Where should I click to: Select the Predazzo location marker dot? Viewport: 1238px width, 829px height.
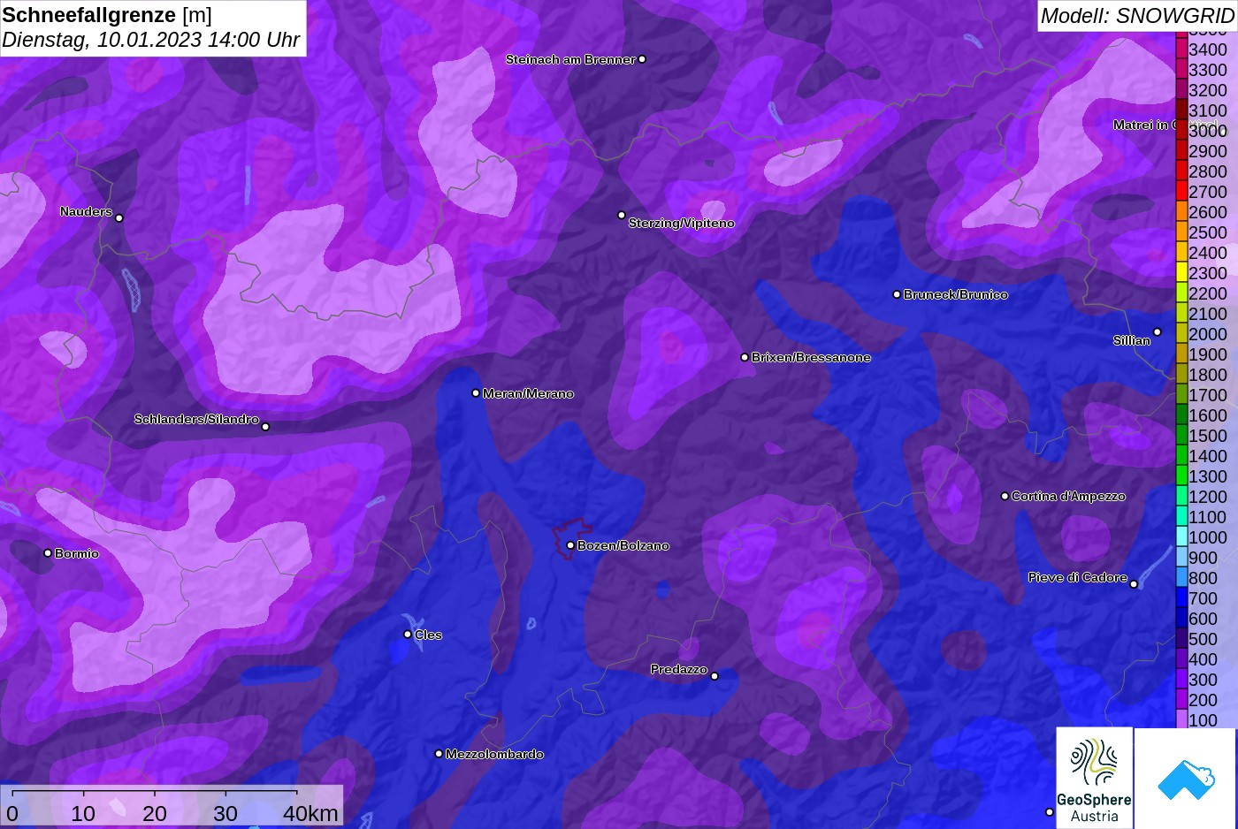(x=715, y=676)
